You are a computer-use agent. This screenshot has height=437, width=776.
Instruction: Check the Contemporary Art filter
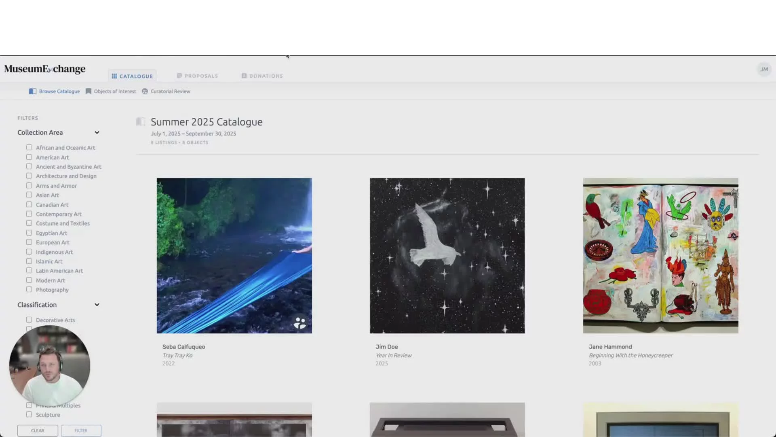(29, 214)
